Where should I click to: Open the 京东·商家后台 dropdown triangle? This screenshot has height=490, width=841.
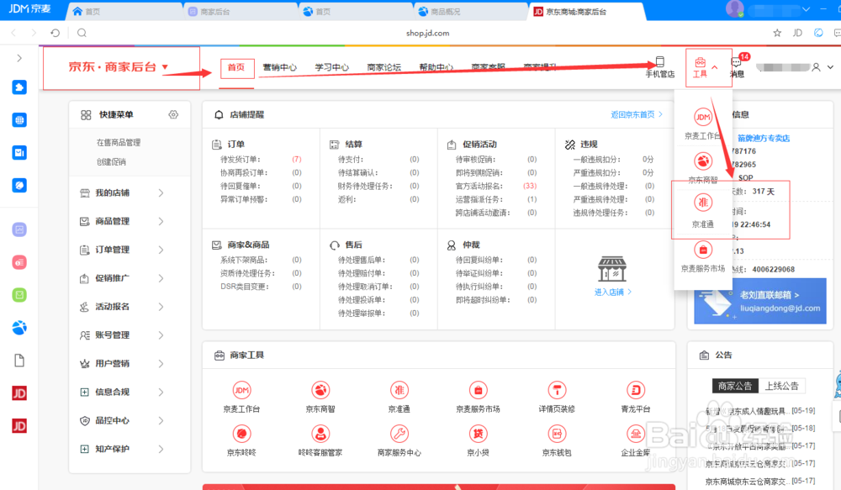pos(165,67)
